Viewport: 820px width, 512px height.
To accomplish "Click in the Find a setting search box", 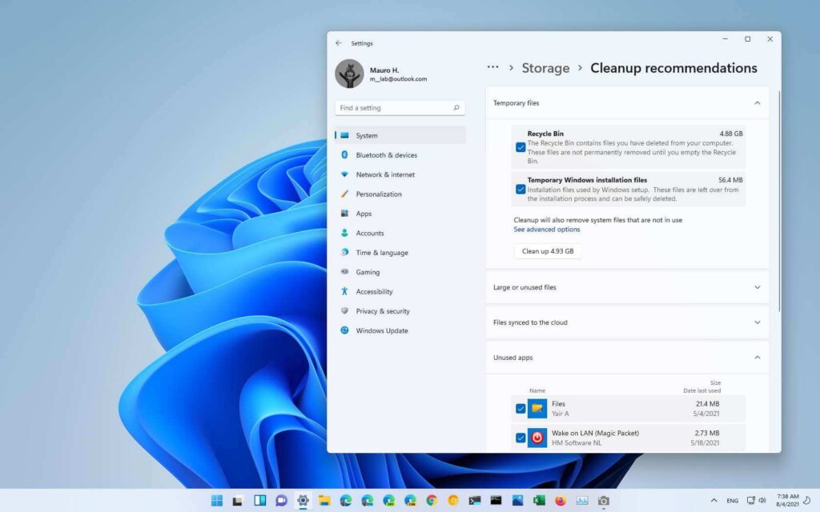I will tap(400, 108).
